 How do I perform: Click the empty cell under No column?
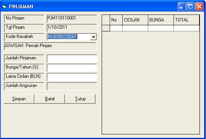pos(116,28)
